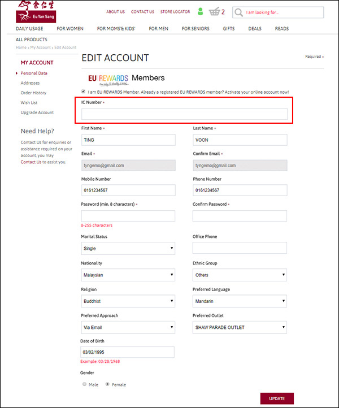Open the Ethnic Group dropdown
339x408 pixels.
point(240,275)
